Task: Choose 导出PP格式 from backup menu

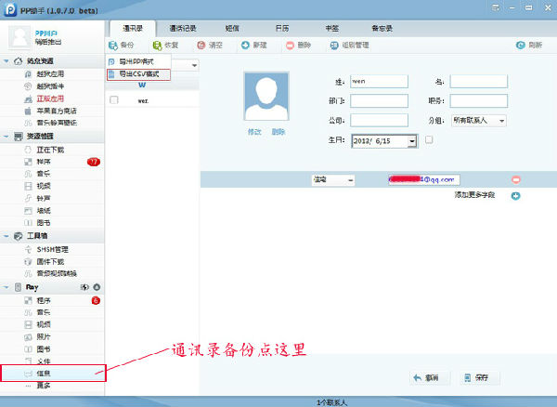Action: pos(138,61)
